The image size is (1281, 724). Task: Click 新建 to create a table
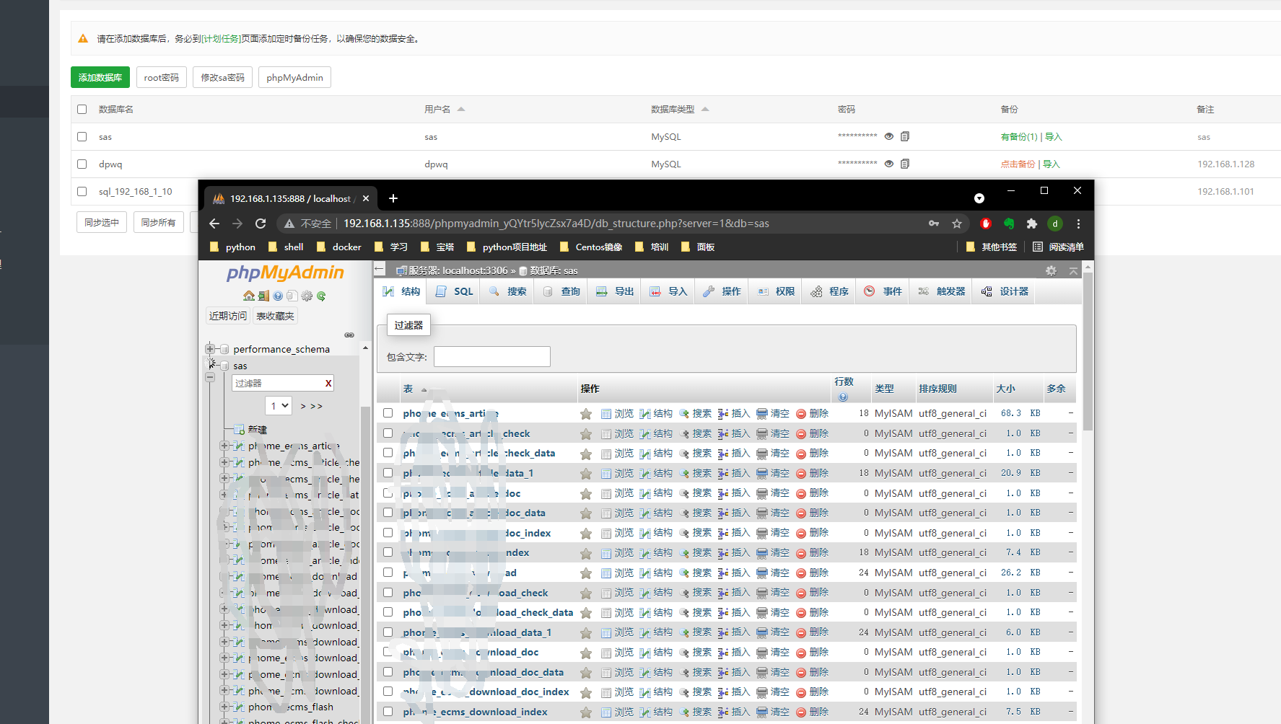click(258, 429)
